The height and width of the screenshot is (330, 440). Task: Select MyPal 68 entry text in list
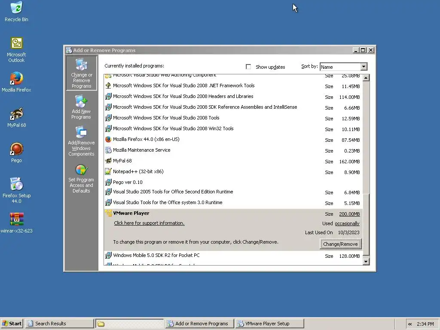(122, 161)
